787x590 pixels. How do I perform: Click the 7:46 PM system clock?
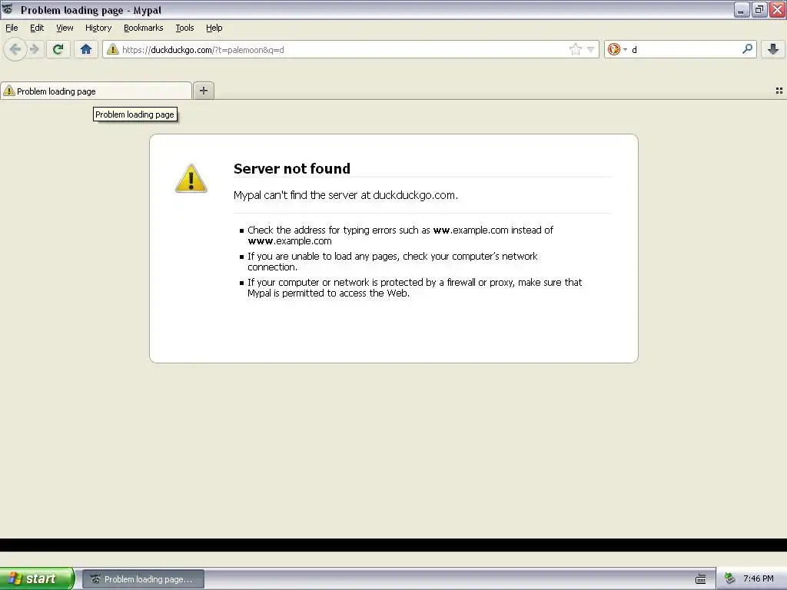coord(759,578)
